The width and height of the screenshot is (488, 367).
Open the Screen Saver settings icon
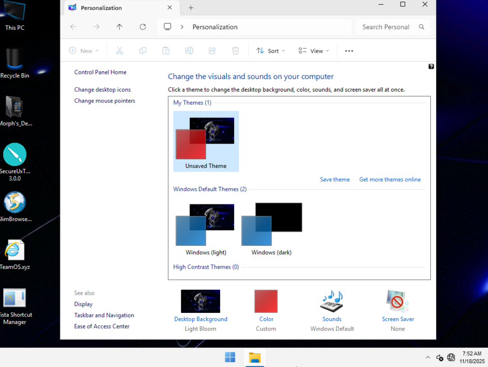(397, 302)
